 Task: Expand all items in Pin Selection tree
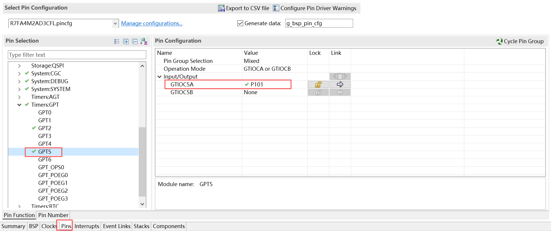pyautogui.click(x=126, y=41)
